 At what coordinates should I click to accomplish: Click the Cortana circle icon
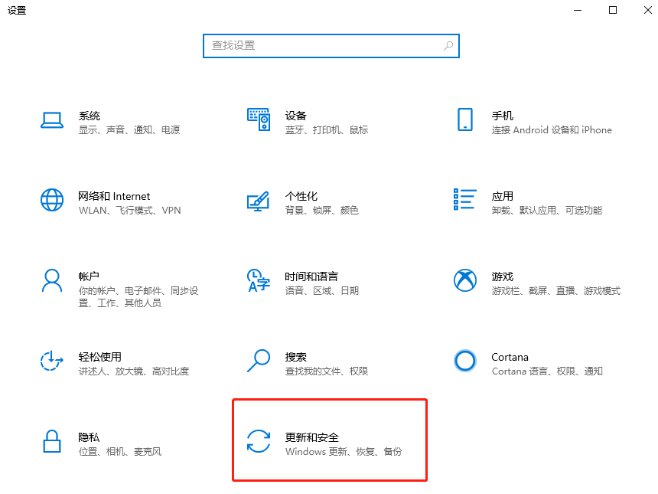click(x=465, y=361)
